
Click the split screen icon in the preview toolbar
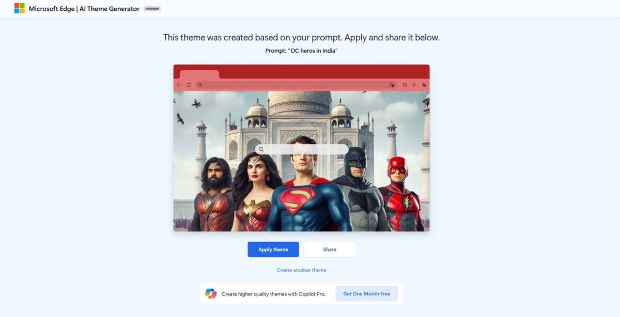[405, 85]
